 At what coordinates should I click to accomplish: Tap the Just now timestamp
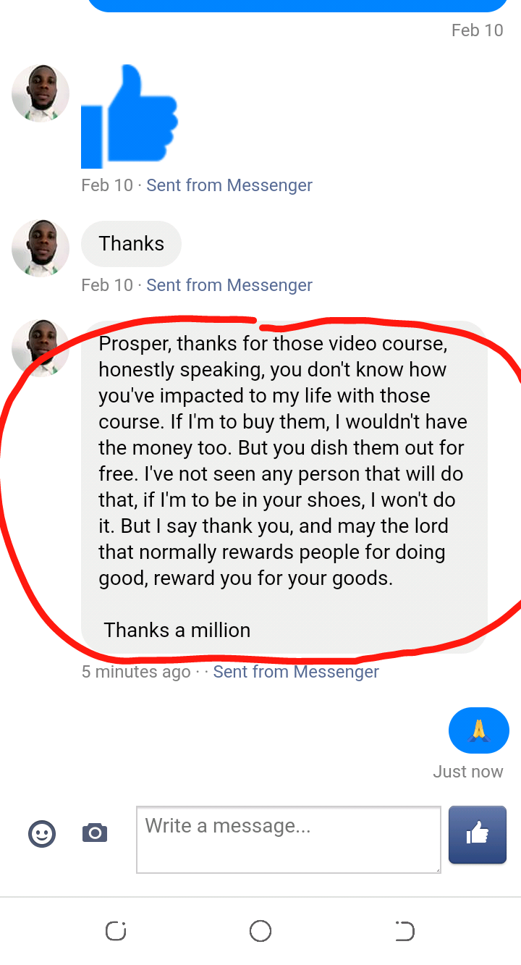coord(468,772)
